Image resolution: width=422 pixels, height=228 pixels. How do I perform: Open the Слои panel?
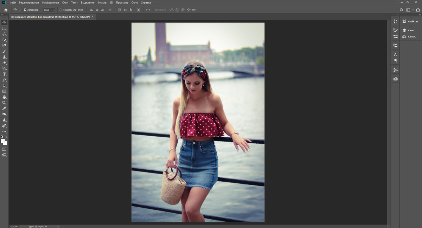pos(408,31)
